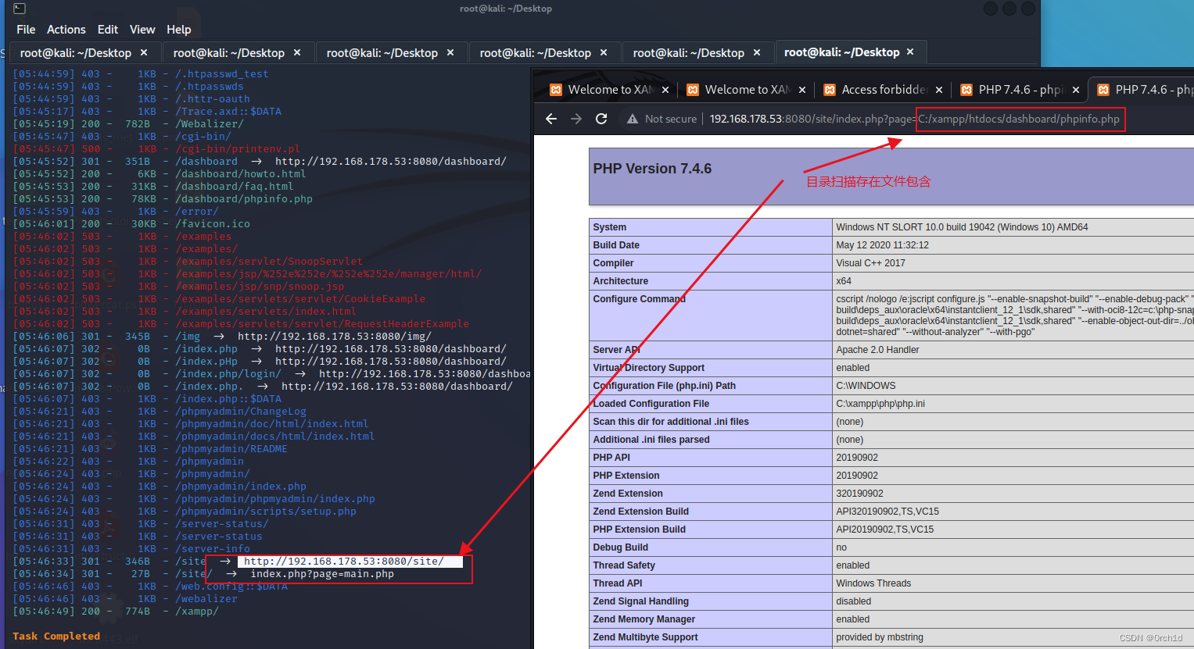The width and height of the screenshot is (1194, 649).
Task: Open the Actions menu in terminal
Action: [66, 30]
